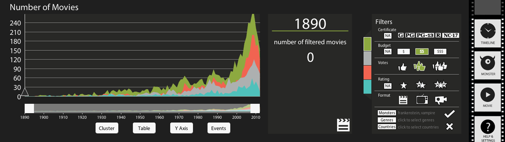
Task: Click 'click to select countries' text
Action: [x=418, y=127]
